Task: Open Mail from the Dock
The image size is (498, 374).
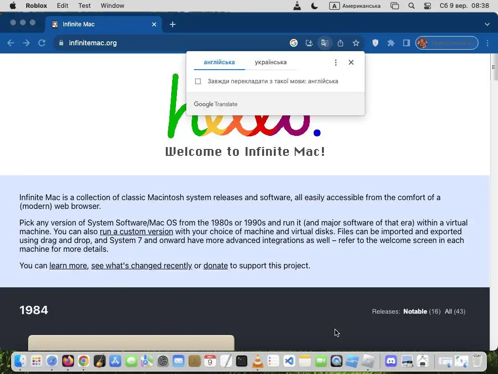Action: pyautogui.click(x=178, y=361)
